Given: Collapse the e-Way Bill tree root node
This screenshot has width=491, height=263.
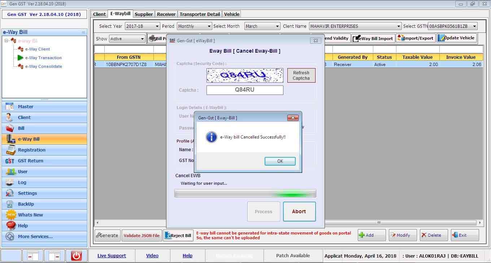Looking at the screenshot, I should pos(6,41).
